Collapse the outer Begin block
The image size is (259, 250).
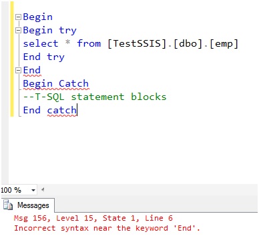tap(18, 17)
